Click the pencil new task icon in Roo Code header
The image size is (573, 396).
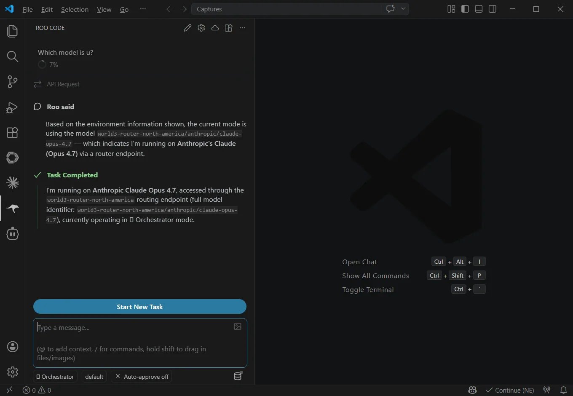188,28
